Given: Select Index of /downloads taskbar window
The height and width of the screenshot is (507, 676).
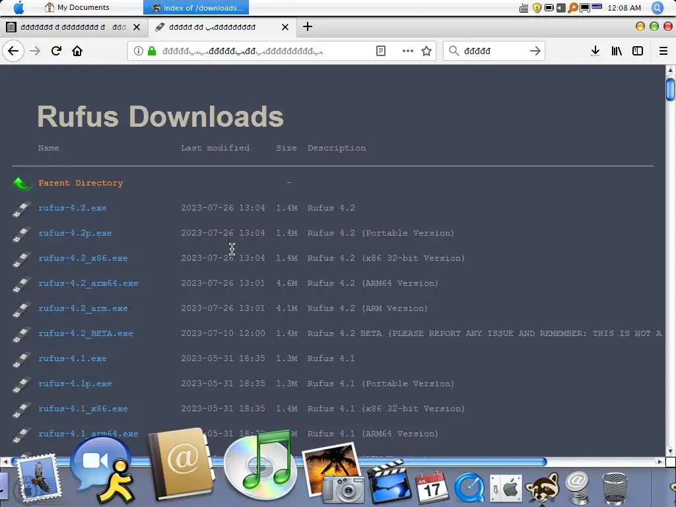Looking at the screenshot, I should (196, 7).
